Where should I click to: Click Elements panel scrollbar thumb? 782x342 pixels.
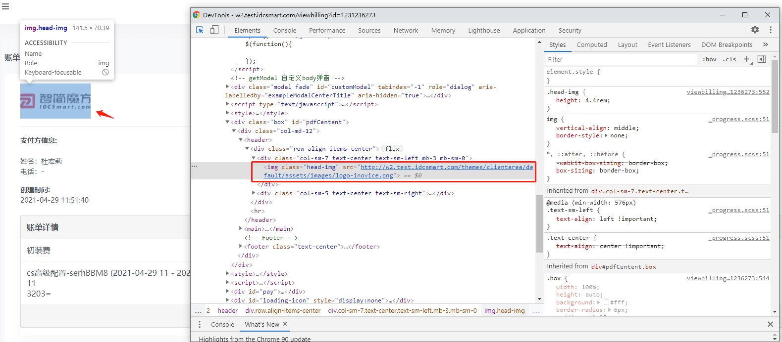pos(539,223)
